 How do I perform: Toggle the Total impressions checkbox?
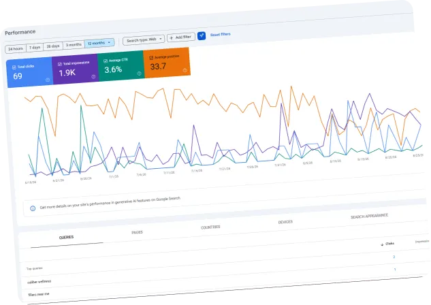(x=60, y=64)
